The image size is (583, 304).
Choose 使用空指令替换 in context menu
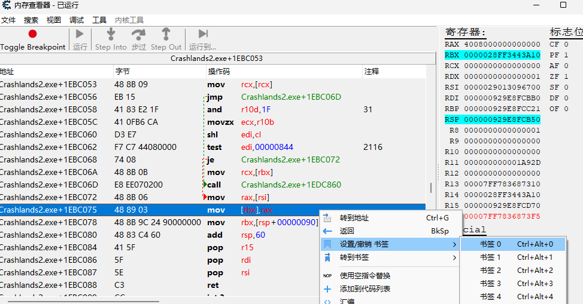point(390,276)
